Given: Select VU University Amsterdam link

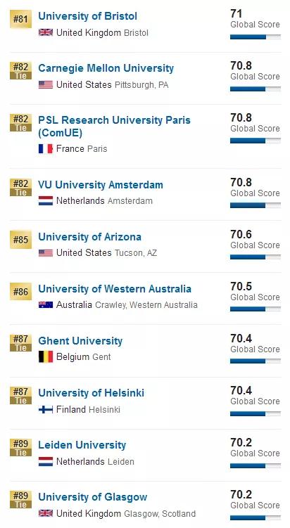Looking at the screenshot, I should pos(101,185).
